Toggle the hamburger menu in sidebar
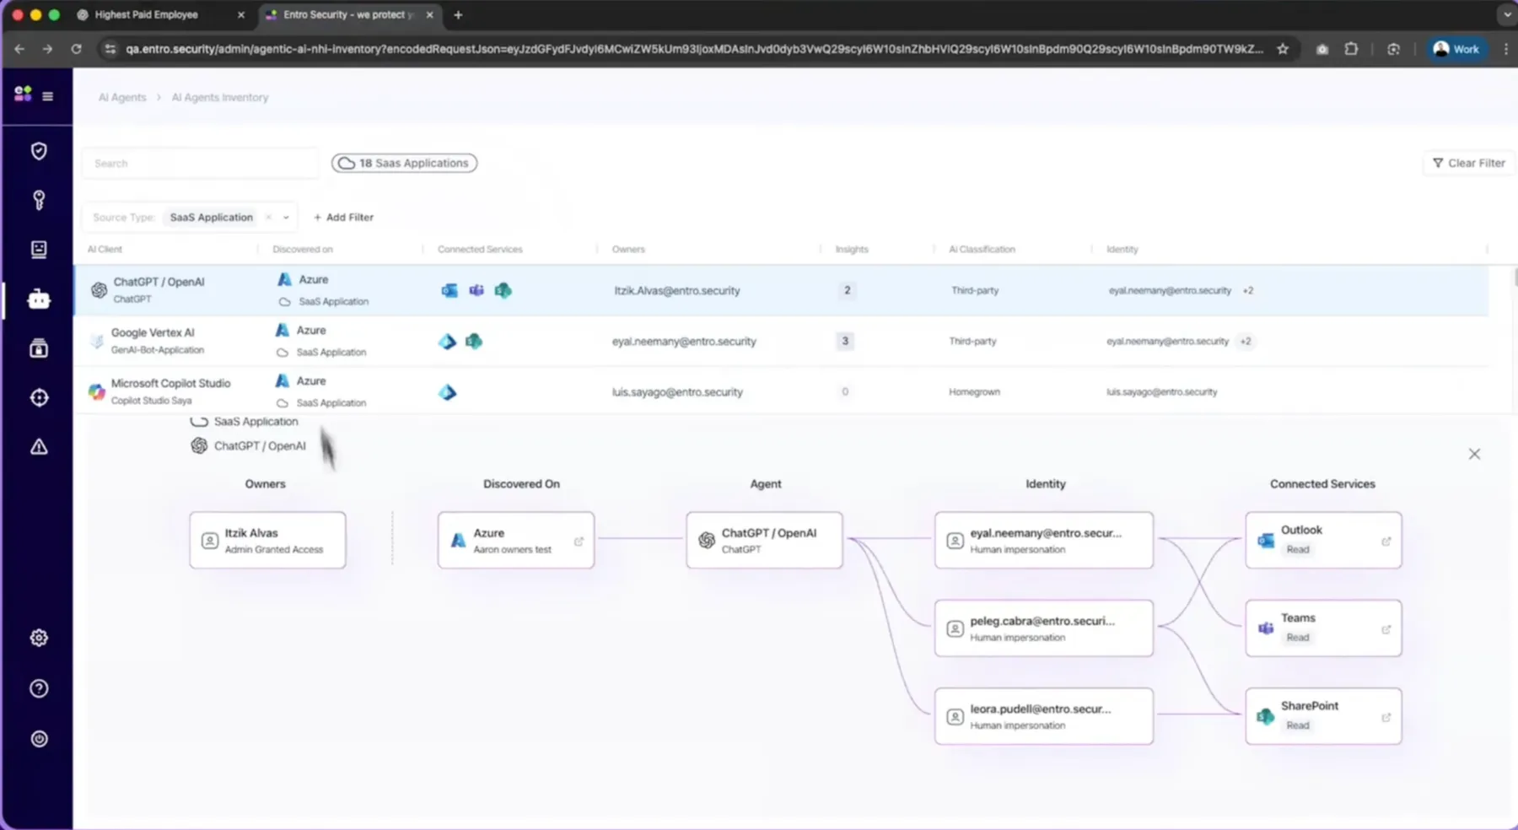The height and width of the screenshot is (830, 1518). (48, 96)
